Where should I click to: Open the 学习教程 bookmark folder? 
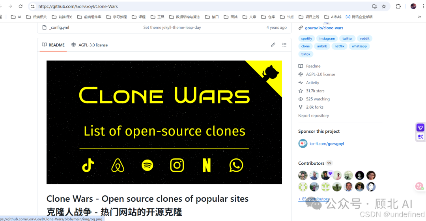pos(116,17)
